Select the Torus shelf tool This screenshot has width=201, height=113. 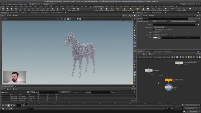coord(16,9)
